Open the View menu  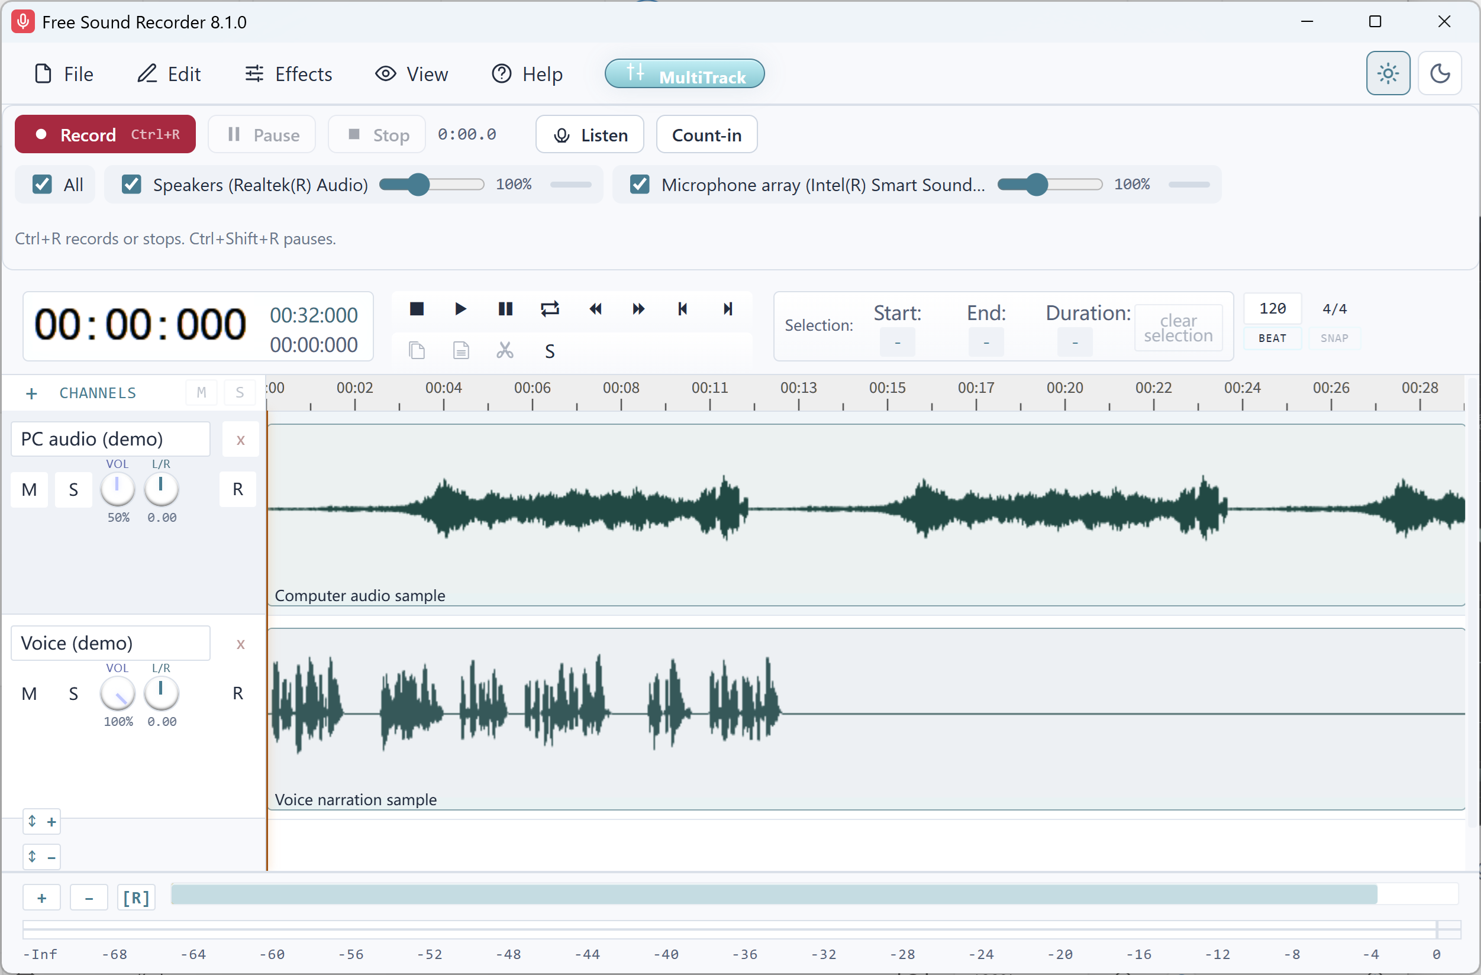click(411, 74)
